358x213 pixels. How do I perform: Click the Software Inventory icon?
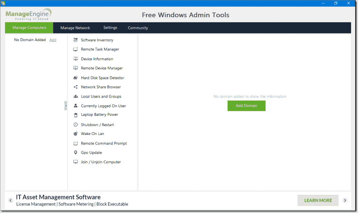point(76,40)
